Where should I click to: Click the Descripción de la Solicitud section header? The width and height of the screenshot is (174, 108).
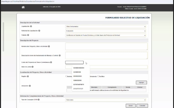30,22
